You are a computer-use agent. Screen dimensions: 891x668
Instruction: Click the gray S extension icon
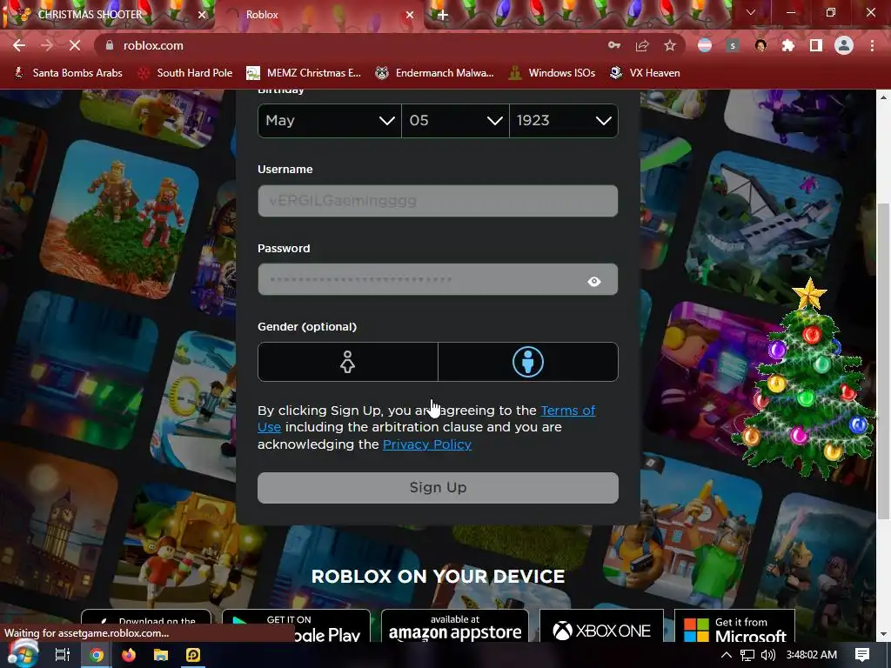pyautogui.click(x=733, y=45)
